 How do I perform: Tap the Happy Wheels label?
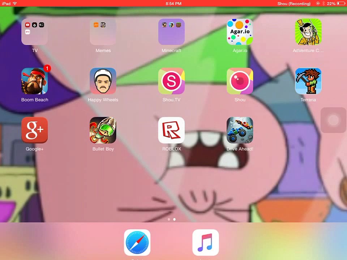tap(103, 100)
